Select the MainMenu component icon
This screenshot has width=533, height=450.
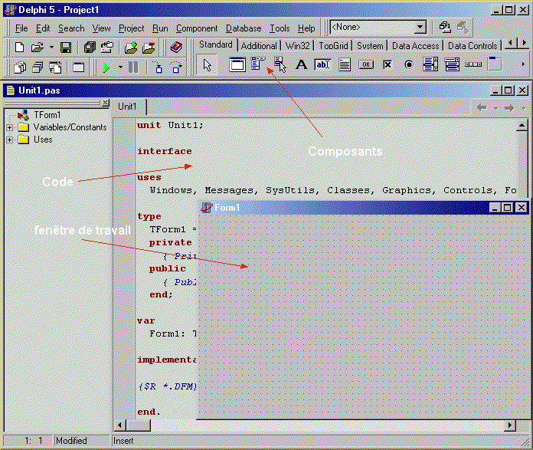257,64
